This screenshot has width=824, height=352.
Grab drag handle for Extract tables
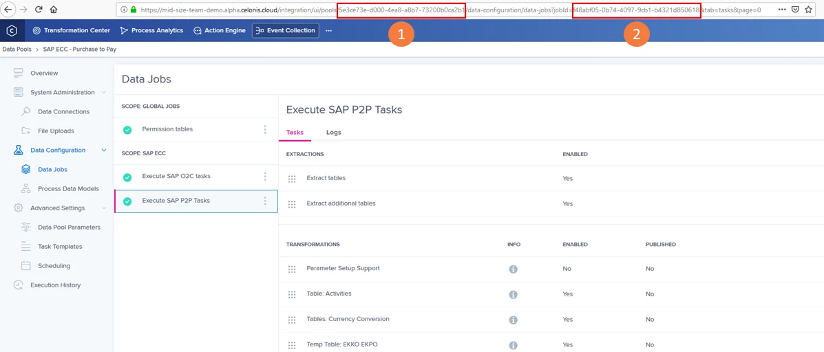pyautogui.click(x=292, y=179)
